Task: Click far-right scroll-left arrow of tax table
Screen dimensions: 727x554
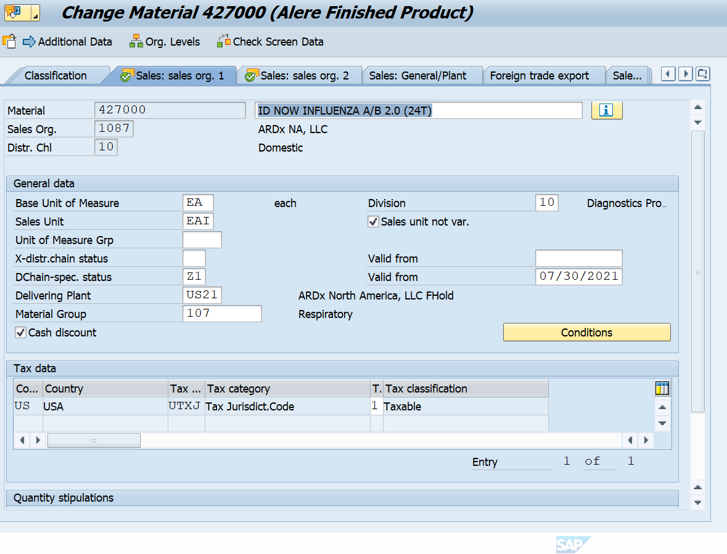Action: click(630, 441)
